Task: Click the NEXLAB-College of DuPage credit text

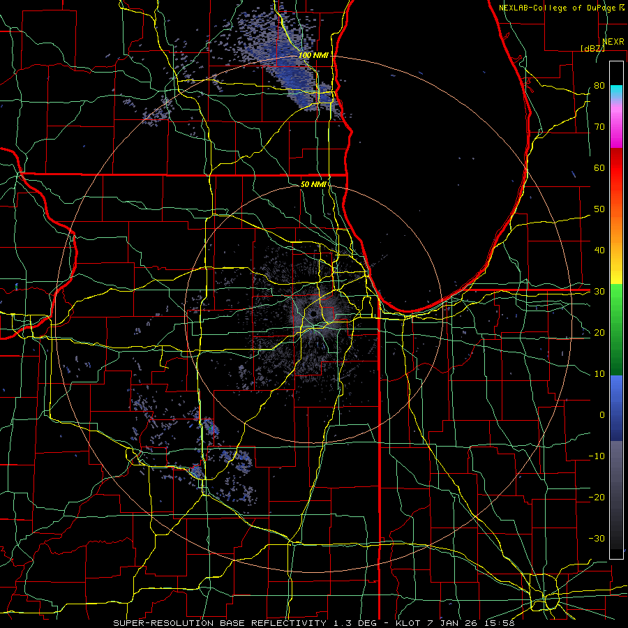Action: click(x=561, y=8)
